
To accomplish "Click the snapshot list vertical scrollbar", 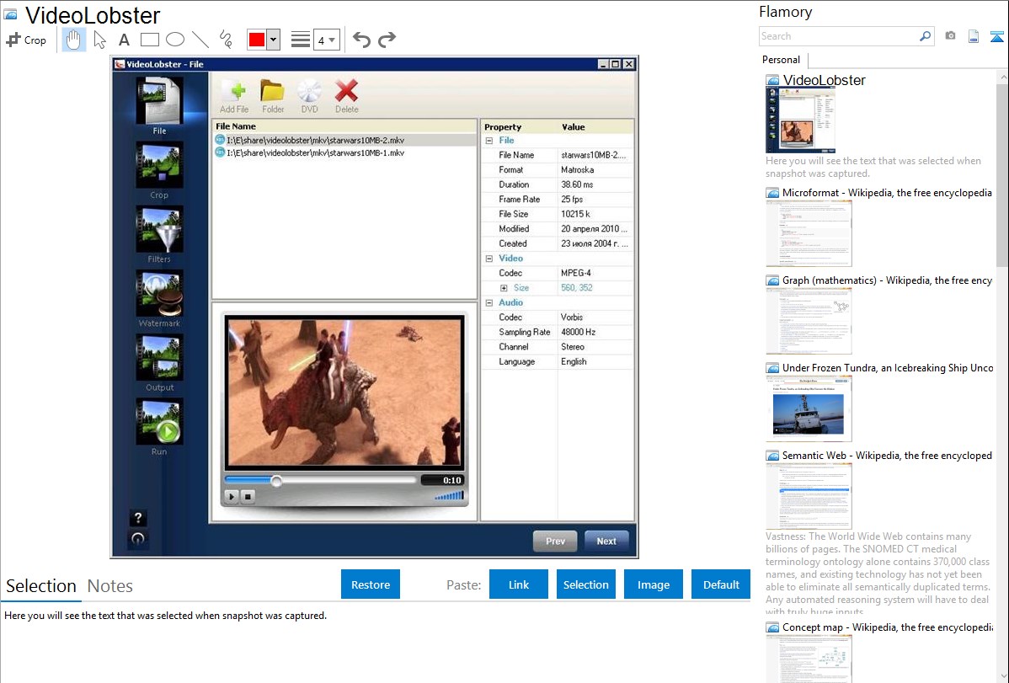I will [1002, 173].
